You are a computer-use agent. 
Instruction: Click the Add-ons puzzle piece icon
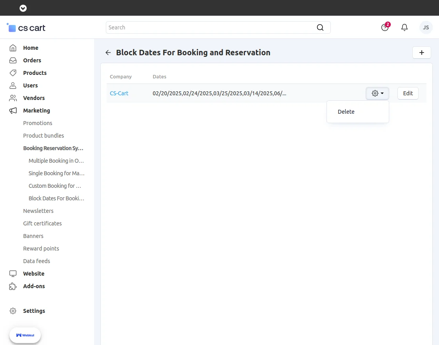[13, 286]
